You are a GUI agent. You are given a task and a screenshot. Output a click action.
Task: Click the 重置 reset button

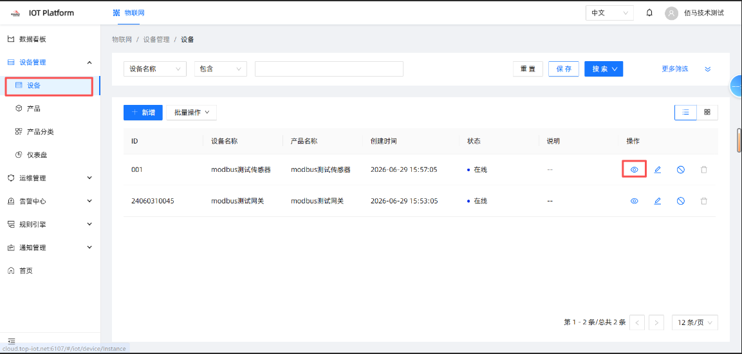[528, 69]
